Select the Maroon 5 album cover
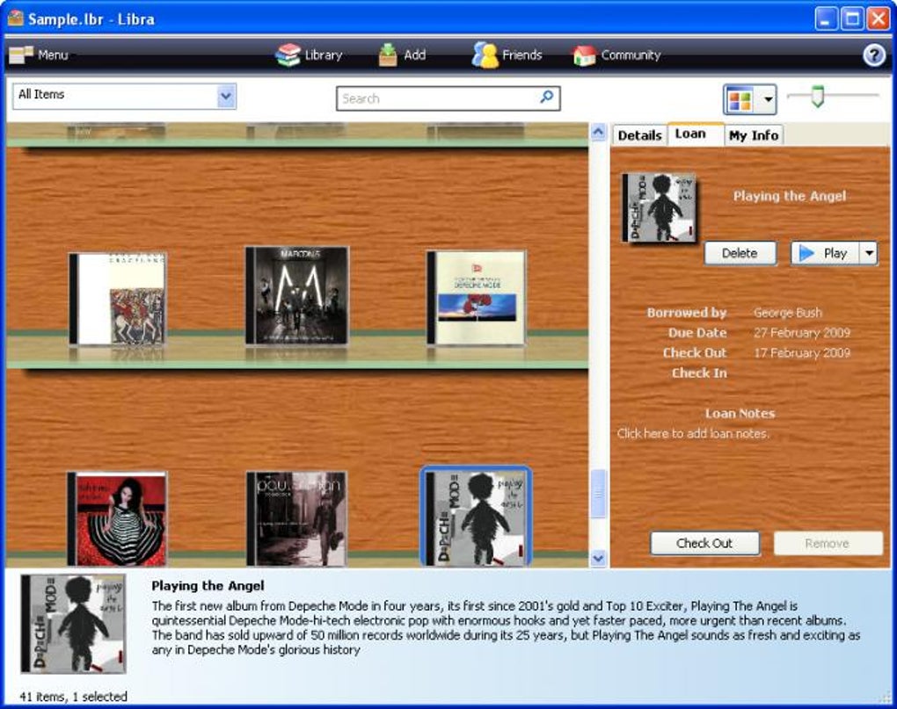 click(x=297, y=295)
